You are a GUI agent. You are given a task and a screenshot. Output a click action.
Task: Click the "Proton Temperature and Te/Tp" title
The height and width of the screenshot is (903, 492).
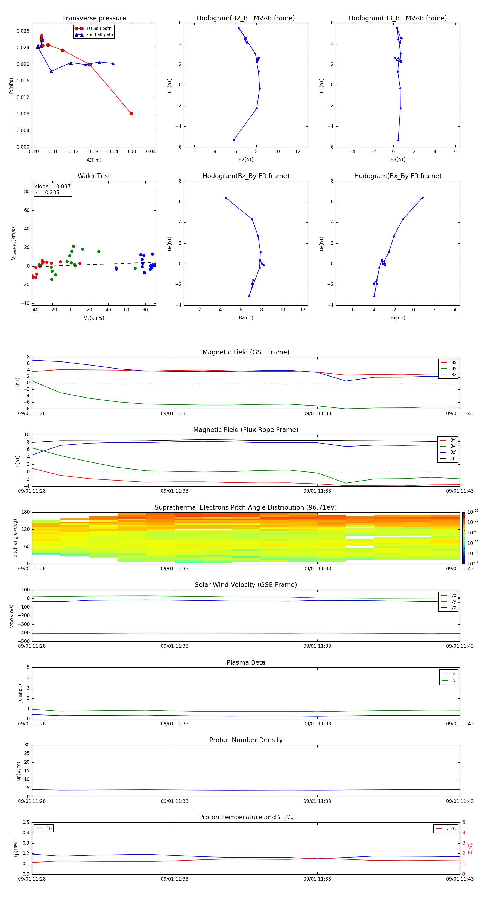tap(246, 817)
